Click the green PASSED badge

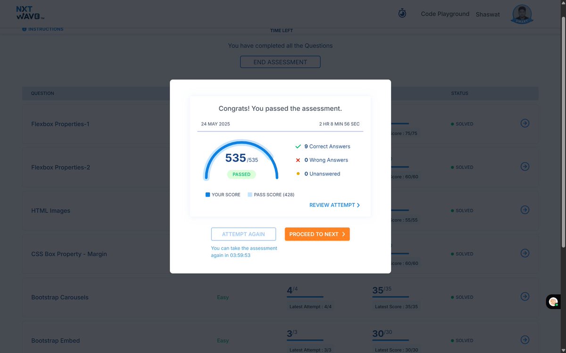click(x=241, y=174)
